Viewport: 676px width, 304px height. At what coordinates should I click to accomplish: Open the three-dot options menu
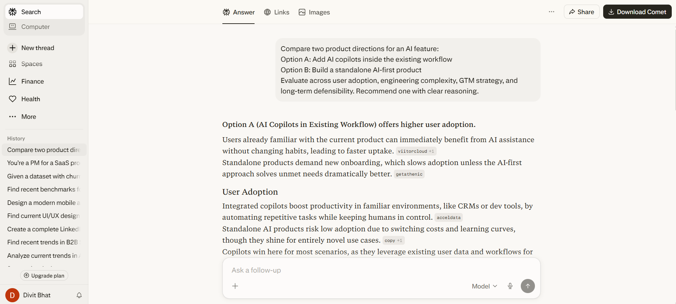click(x=551, y=12)
